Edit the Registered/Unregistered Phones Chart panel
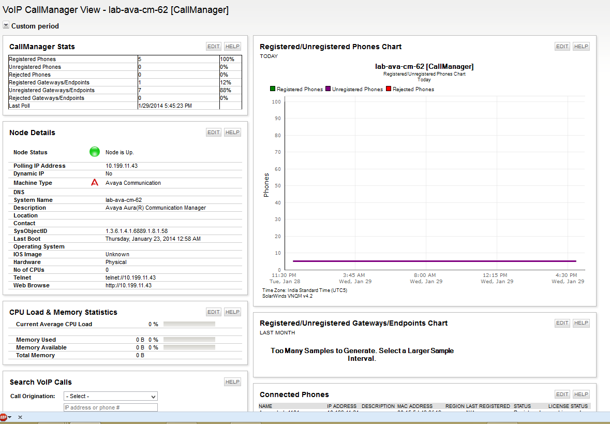The height and width of the screenshot is (424, 610). pyautogui.click(x=562, y=46)
